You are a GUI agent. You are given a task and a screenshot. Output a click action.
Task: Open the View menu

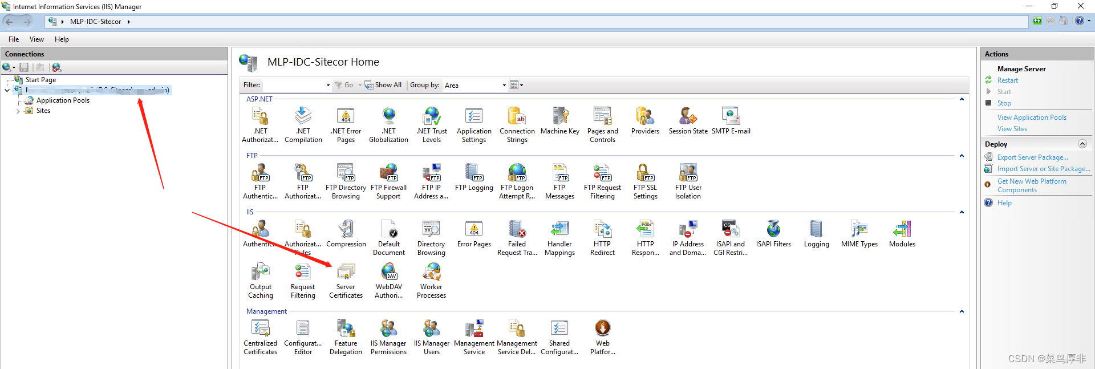(x=36, y=39)
